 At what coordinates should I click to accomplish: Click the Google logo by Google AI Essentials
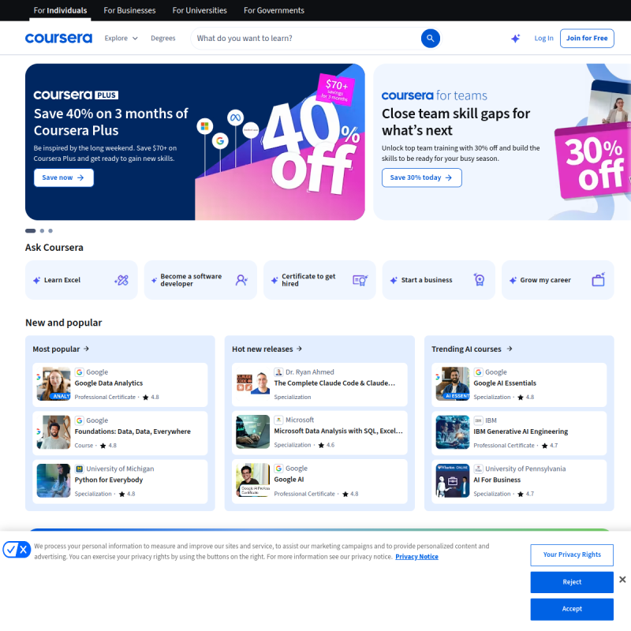478,372
